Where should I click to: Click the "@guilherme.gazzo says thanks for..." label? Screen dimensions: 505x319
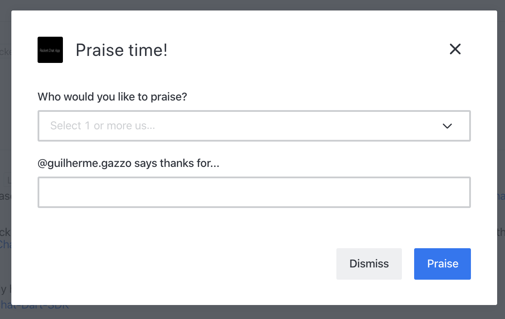click(128, 163)
